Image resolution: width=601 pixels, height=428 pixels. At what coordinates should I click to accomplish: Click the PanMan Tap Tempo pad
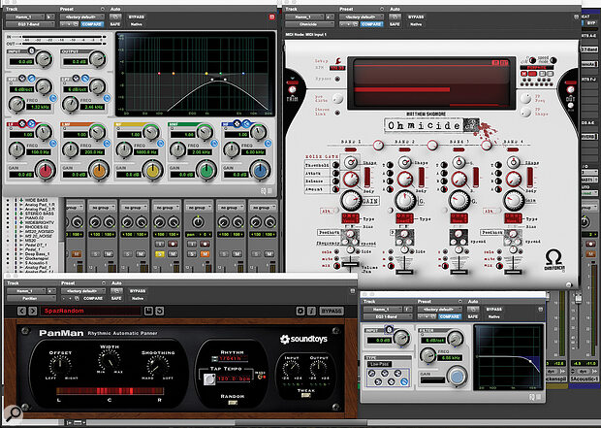[209, 379]
